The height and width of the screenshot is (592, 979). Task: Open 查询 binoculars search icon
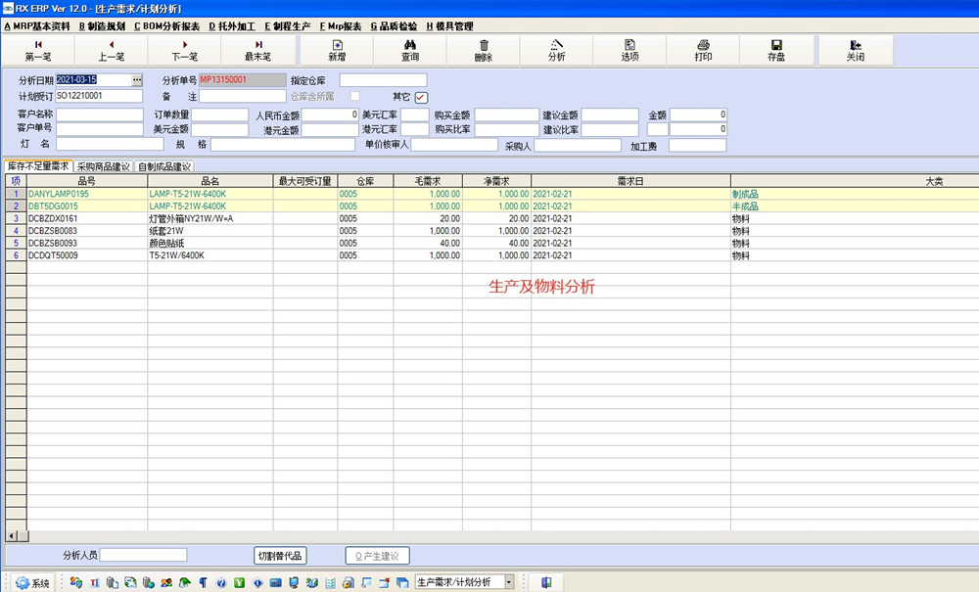(x=410, y=45)
